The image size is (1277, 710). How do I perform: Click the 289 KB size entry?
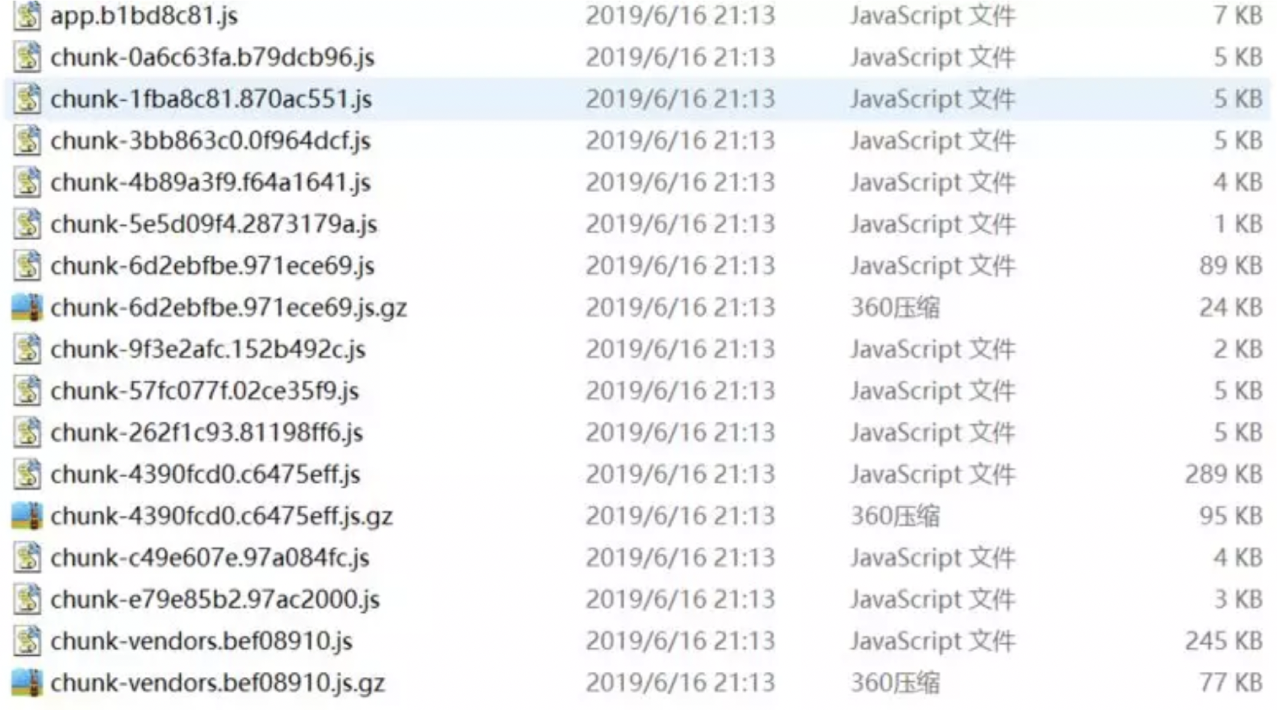click(x=1224, y=475)
